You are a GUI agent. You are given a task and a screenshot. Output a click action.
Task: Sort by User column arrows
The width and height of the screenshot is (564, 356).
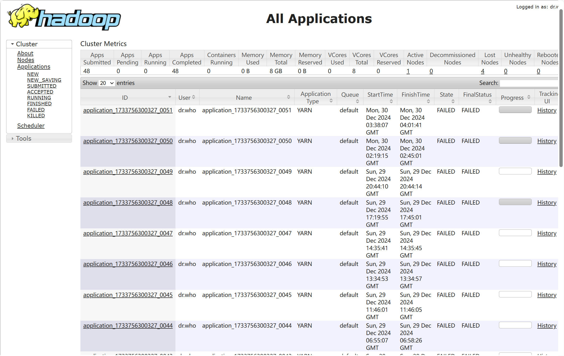click(194, 97)
